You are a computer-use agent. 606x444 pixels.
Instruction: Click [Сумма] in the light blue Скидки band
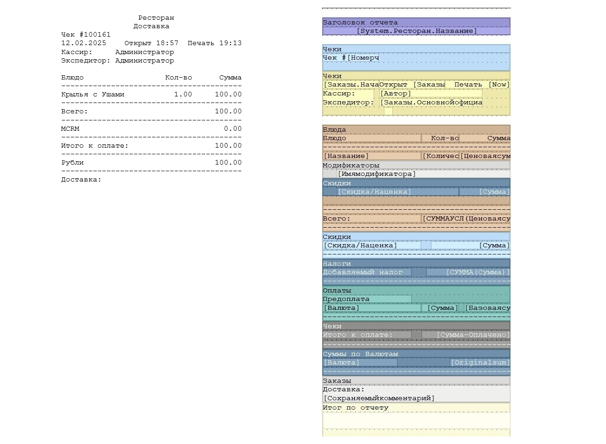click(470, 246)
